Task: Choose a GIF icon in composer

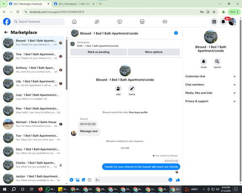Action: click(90, 180)
